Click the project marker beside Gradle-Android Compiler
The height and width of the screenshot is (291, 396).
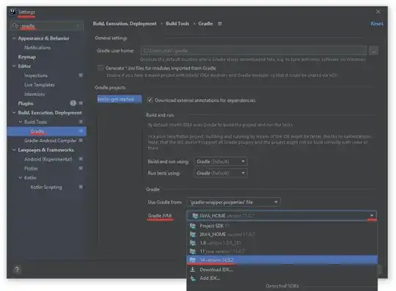coord(81,140)
